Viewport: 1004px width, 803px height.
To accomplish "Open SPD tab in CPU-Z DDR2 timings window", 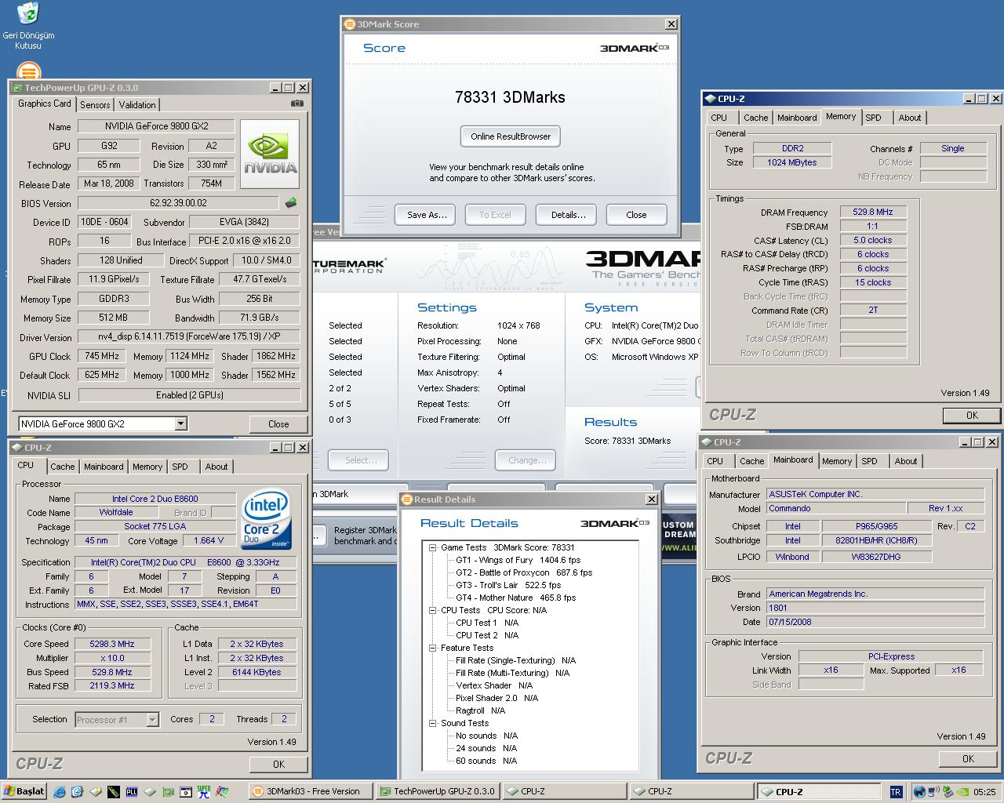I will (873, 118).
